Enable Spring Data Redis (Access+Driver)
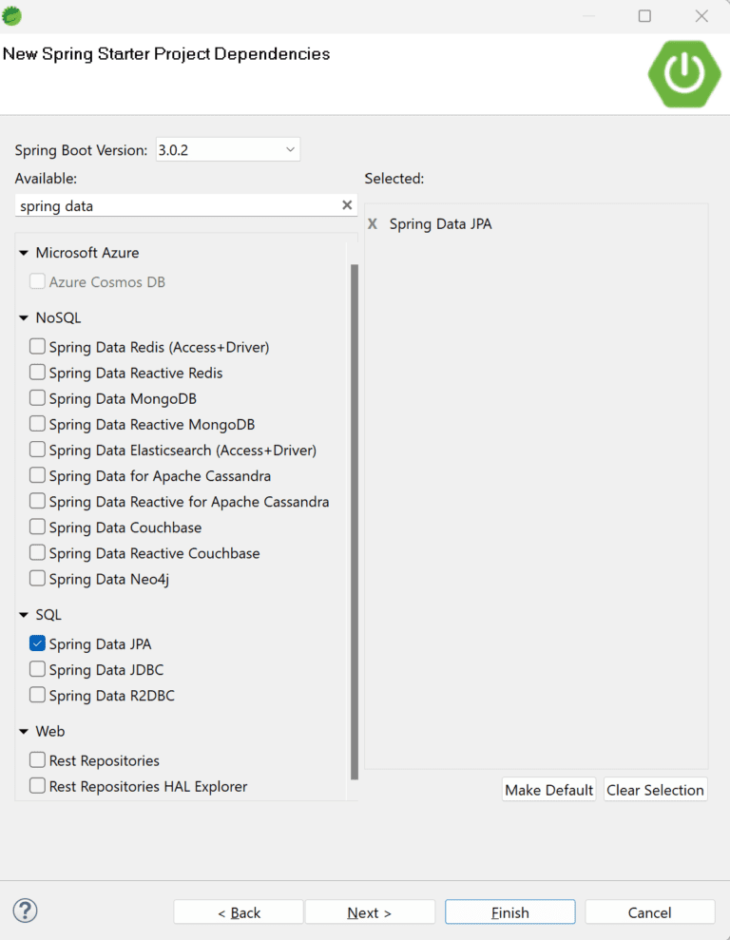Screen dimensions: 730x940 [36, 347]
